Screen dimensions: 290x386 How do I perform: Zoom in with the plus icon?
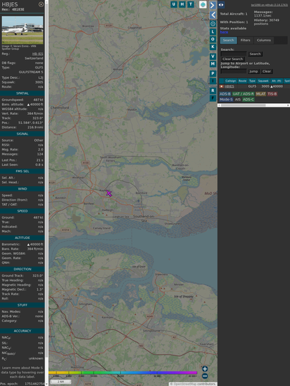point(205,369)
